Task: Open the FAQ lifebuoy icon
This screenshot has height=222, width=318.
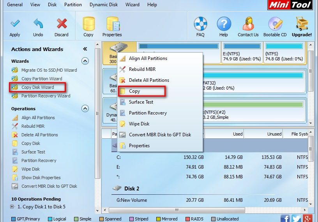Action: point(200,24)
